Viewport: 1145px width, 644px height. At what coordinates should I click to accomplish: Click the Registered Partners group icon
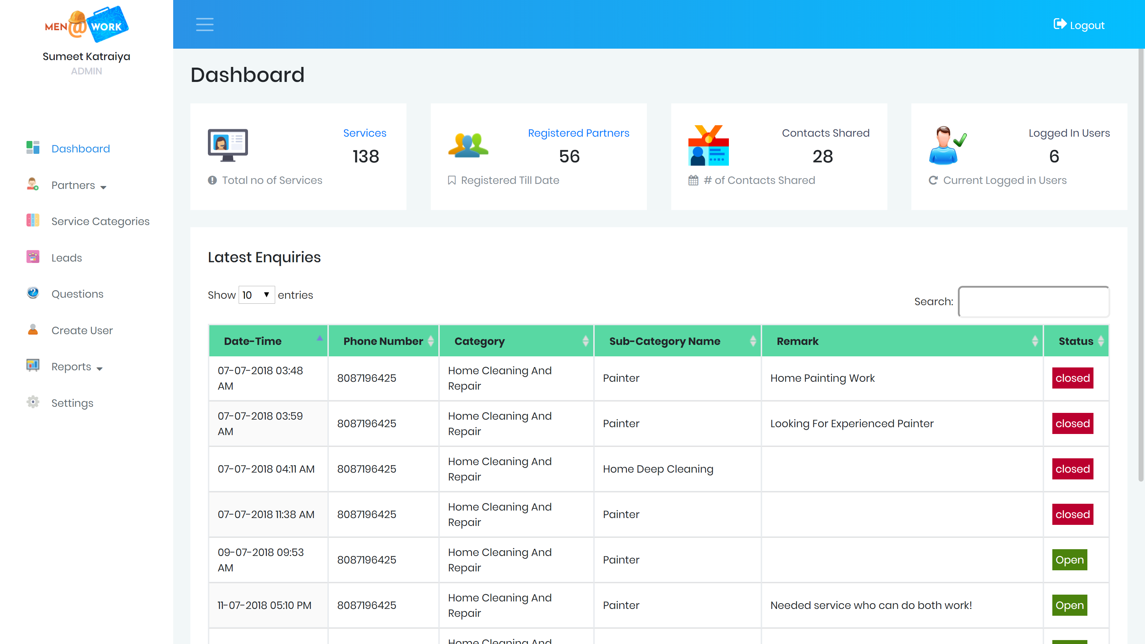point(468,145)
